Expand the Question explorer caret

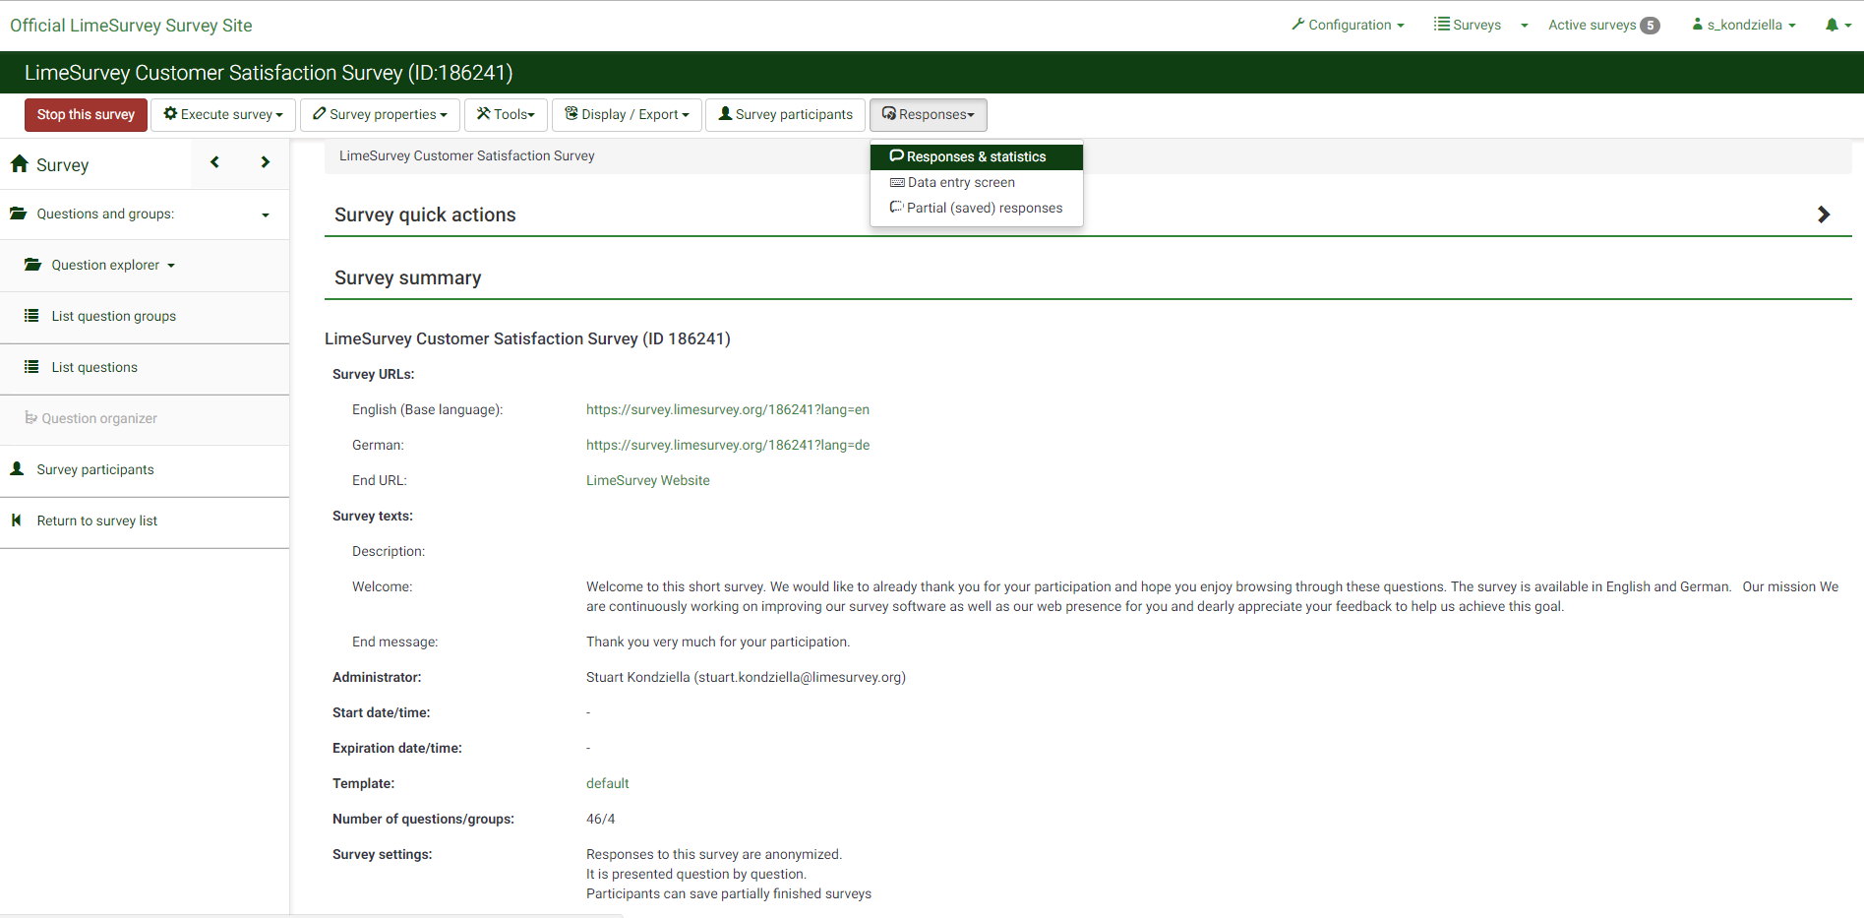coord(171,266)
